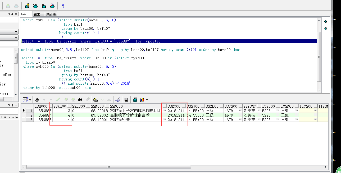Click the upper left panel float icon
The image size is (341, 173).
[8, 14]
